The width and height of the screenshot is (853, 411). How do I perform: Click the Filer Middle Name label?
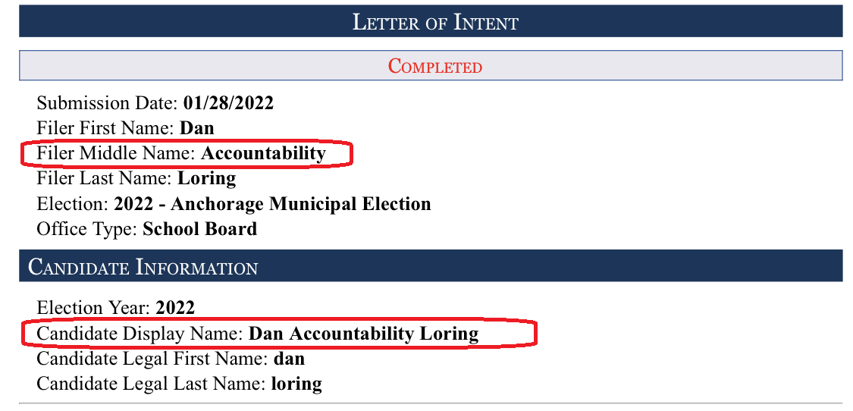(117, 153)
